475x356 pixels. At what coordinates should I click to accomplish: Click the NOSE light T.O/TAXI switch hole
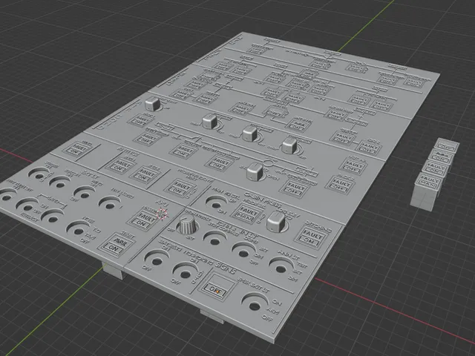(x=79, y=232)
